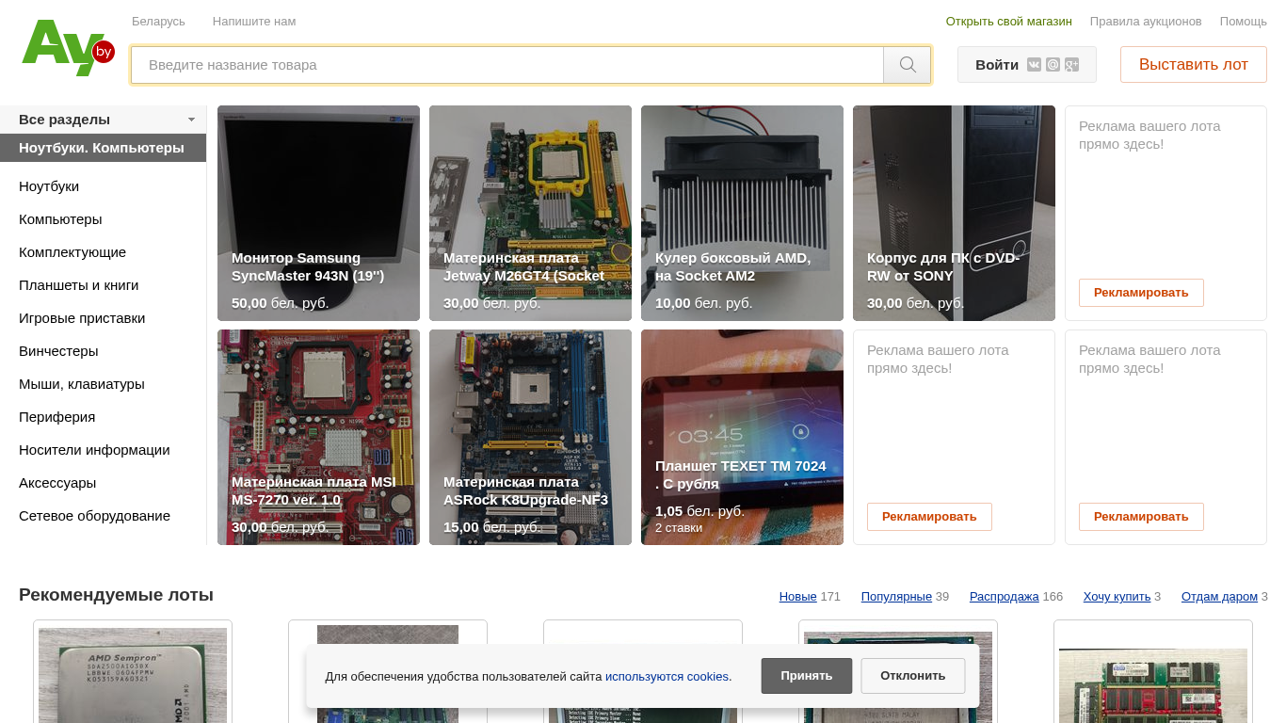Open the Носители информации category

94,450
